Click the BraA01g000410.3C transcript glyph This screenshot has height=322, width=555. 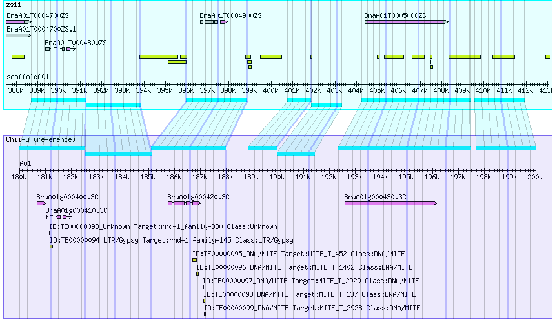point(59,217)
